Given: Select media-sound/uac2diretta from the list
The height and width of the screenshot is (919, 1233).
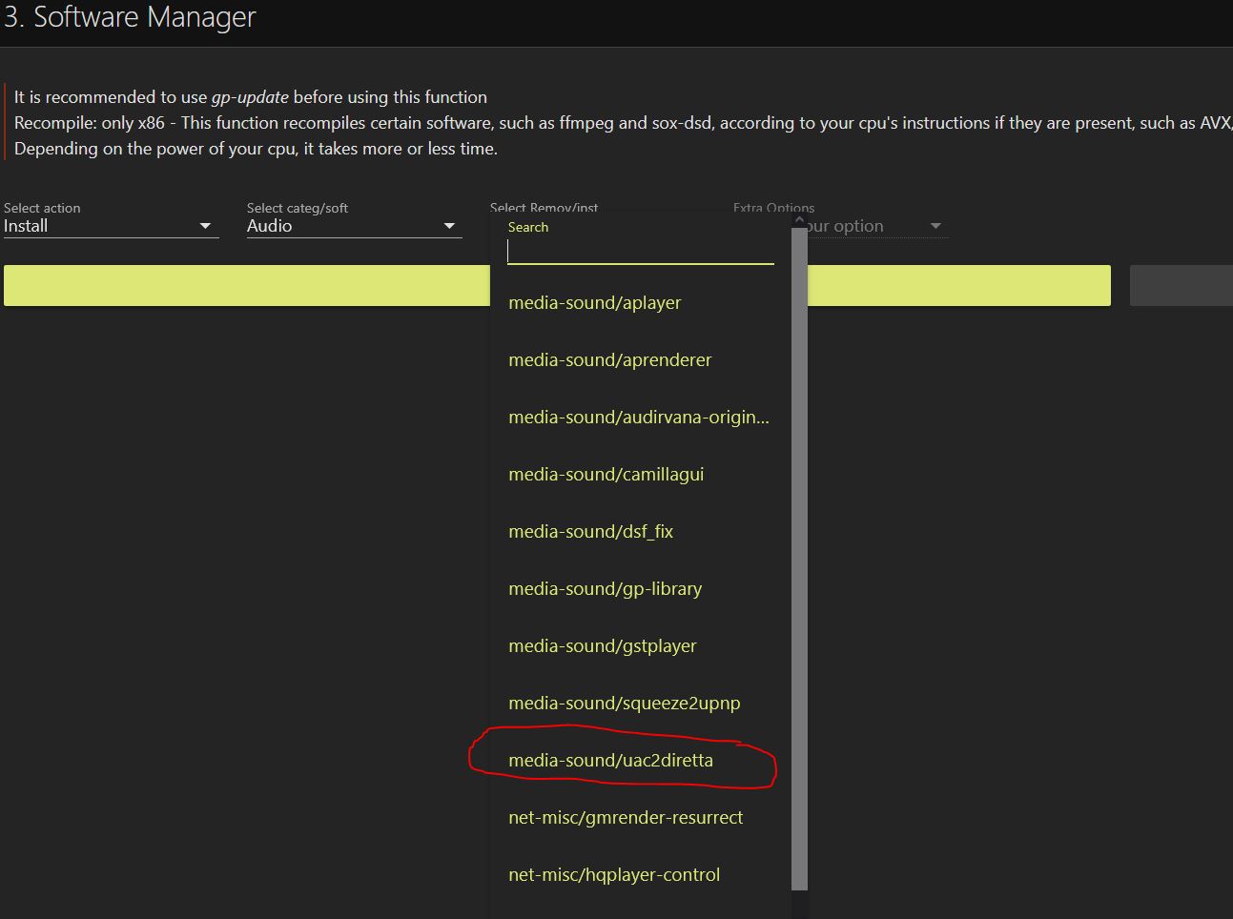Looking at the screenshot, I should click(640, 761).
